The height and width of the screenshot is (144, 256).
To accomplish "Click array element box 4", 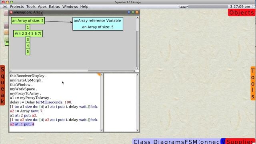I will point(28,46).
